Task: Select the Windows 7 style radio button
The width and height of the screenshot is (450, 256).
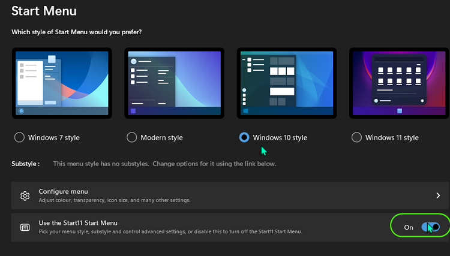Action: coord(19,137)
